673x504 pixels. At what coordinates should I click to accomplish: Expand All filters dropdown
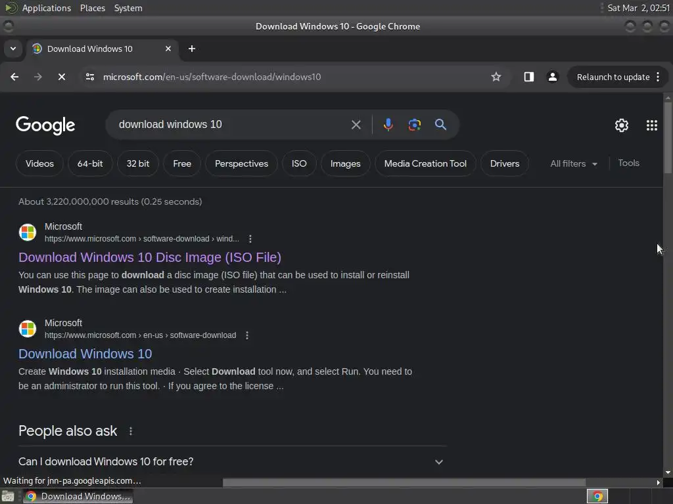573,163
